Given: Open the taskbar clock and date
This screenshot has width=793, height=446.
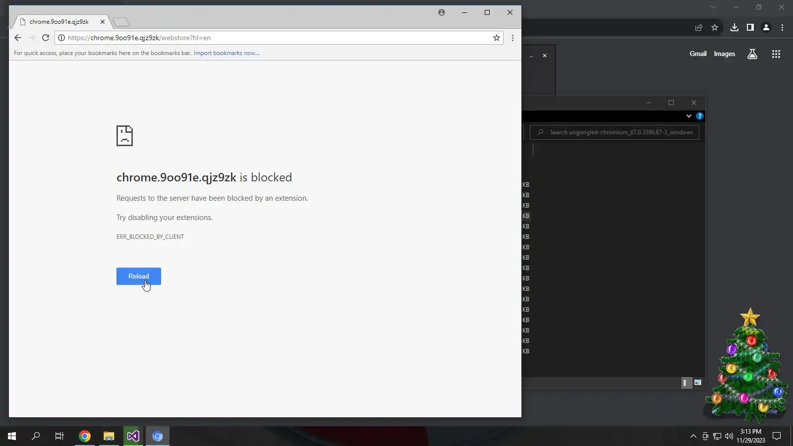Looking at the screenshot, I should tap(750, 436).
